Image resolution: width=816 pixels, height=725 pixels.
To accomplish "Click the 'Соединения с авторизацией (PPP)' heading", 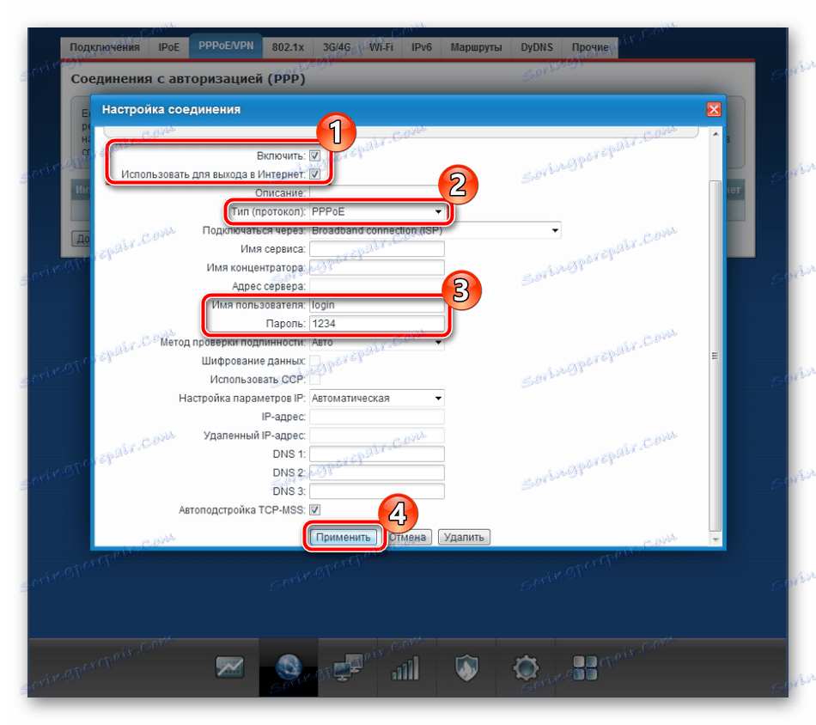I will click(x=188, y=79).
